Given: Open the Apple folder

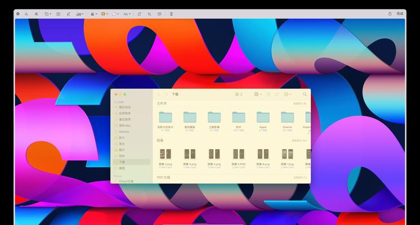Looking at the screenshot, I should click(263, 117).
